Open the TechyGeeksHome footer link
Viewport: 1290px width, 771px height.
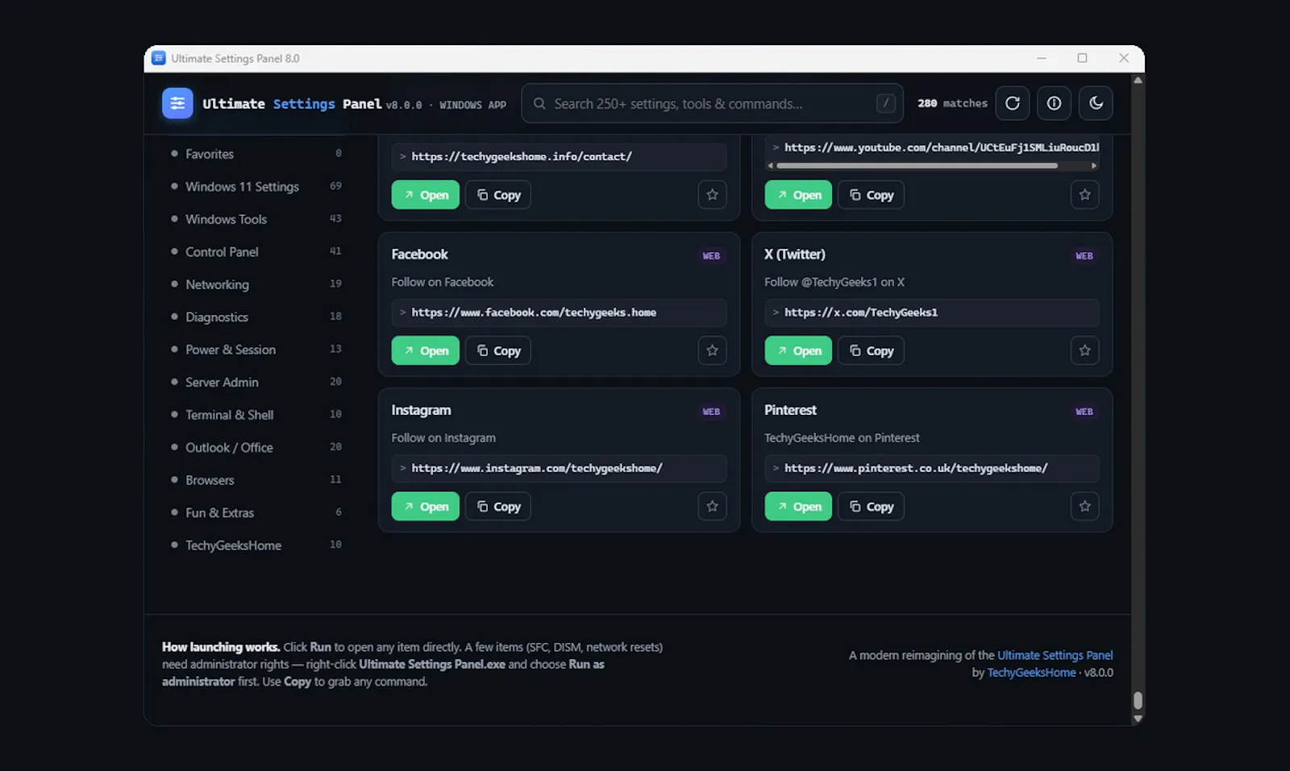click(x=1031, y=673)
